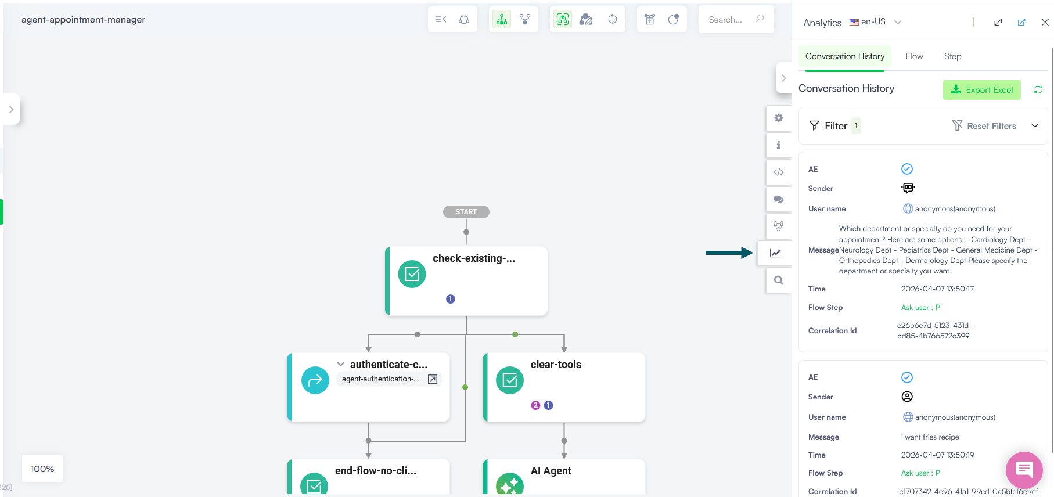Click the Export Excel button
Viewport: 1054px width, 497px height.
point(981,90)
